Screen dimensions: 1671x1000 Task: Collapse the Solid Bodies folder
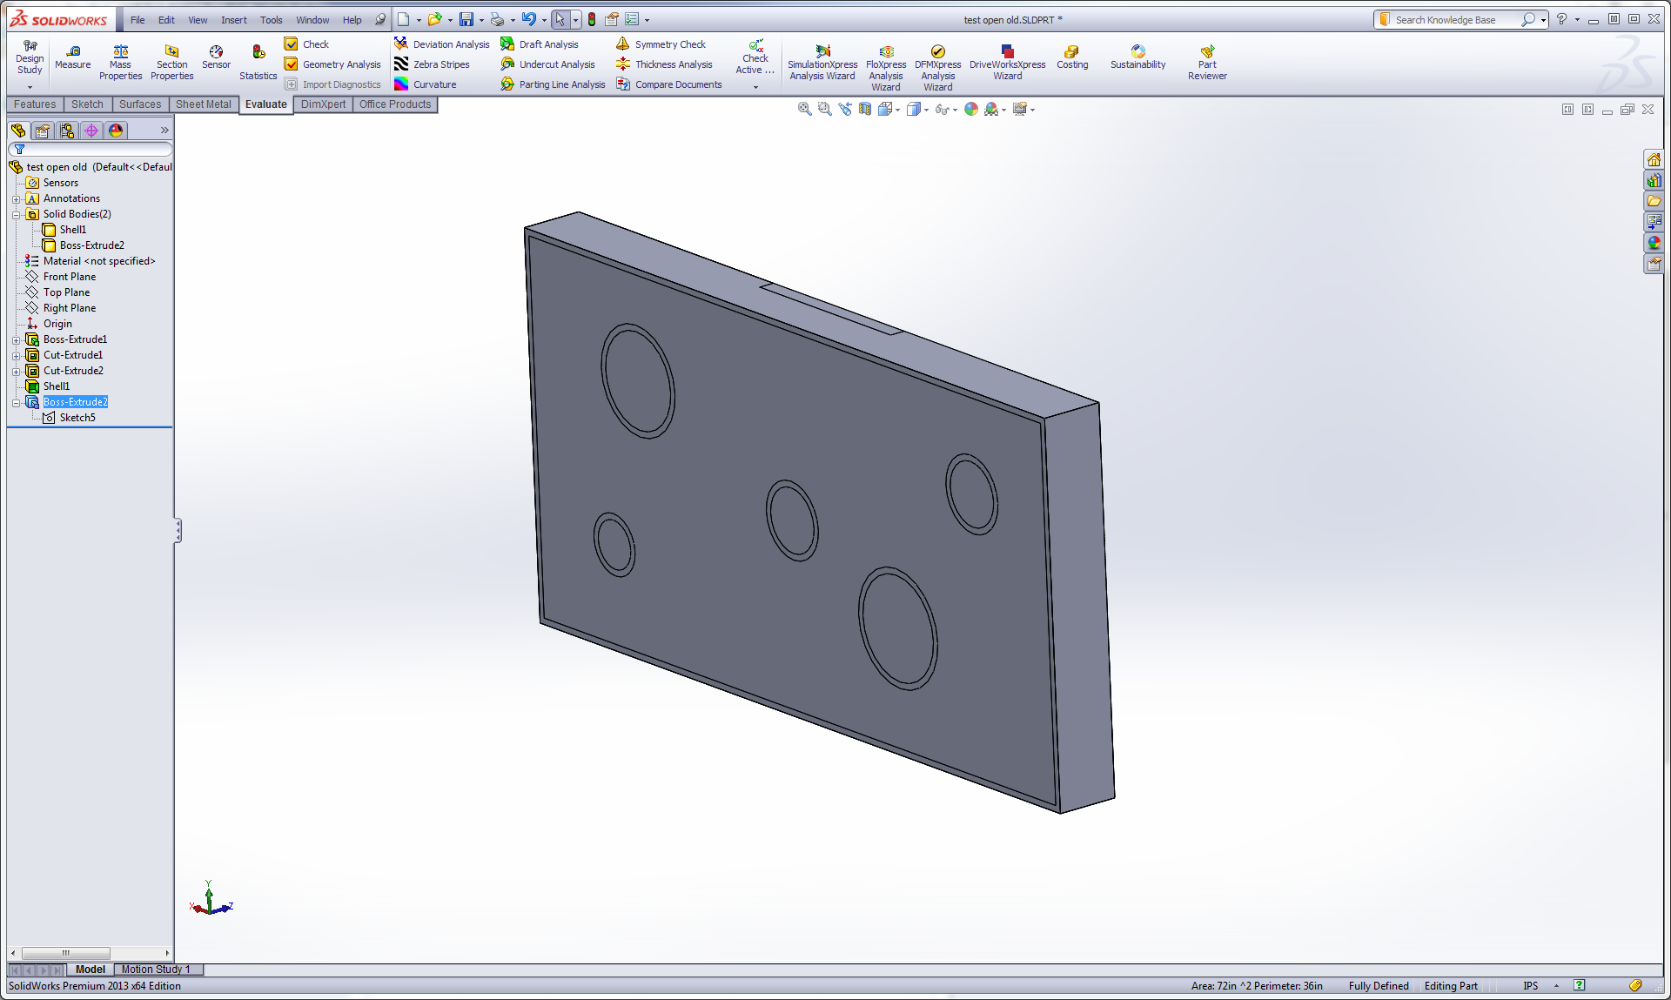[16, 214]
